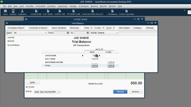Click the Trial Balance window system menu icon
This screenshot has width=191, height=107.
point(7,23)
